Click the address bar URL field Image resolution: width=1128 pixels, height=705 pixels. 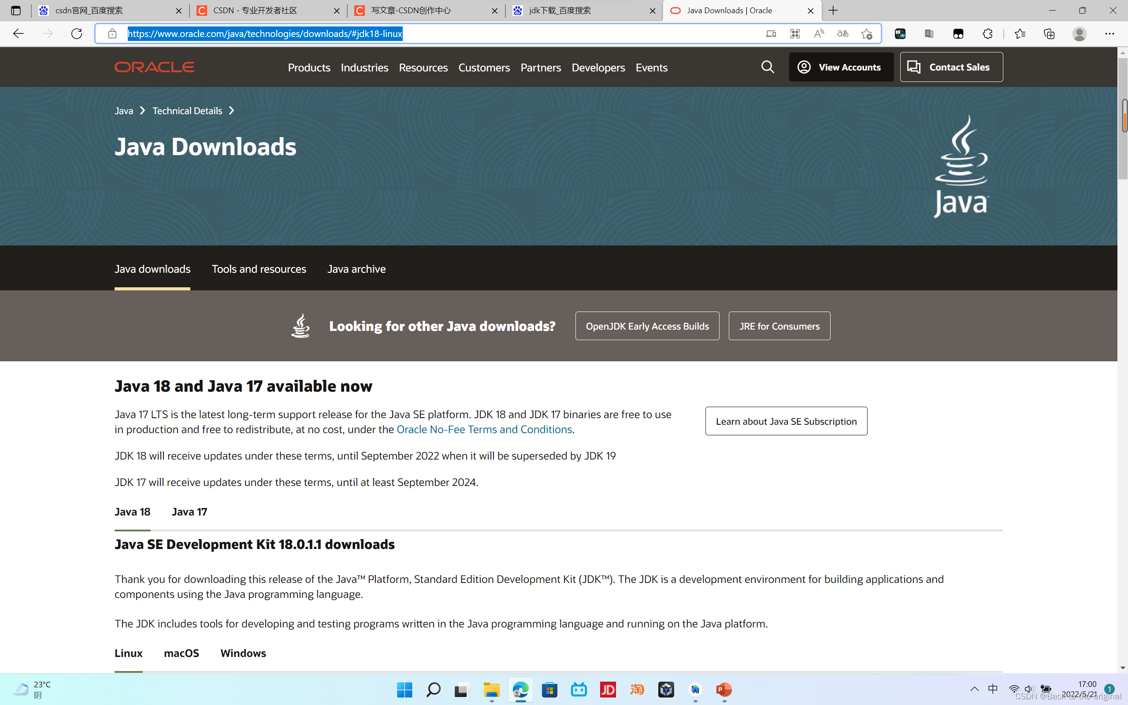click(488, 33)
